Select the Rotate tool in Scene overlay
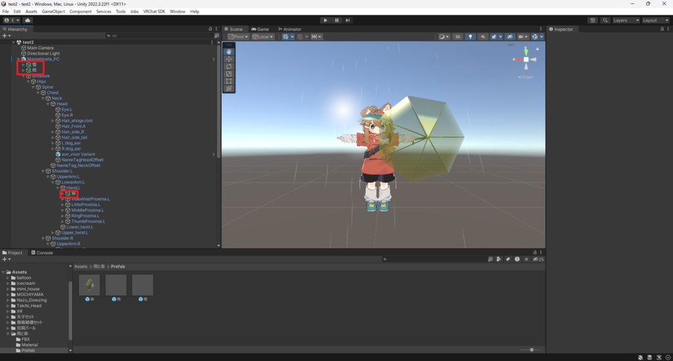Image resolution: width=673 pixels, height=361 pixels. [x=228, y=66]
